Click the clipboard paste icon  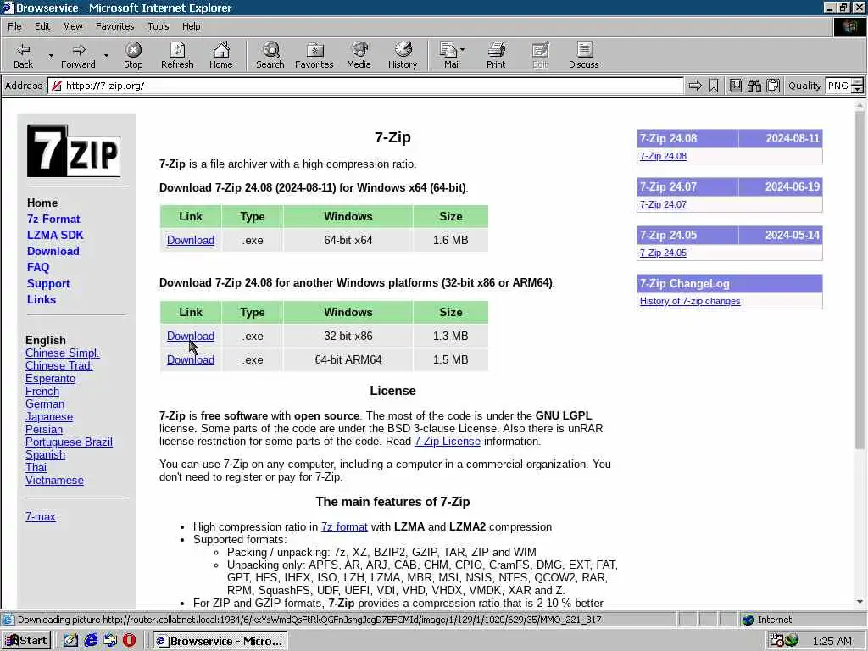coord(773,86)
